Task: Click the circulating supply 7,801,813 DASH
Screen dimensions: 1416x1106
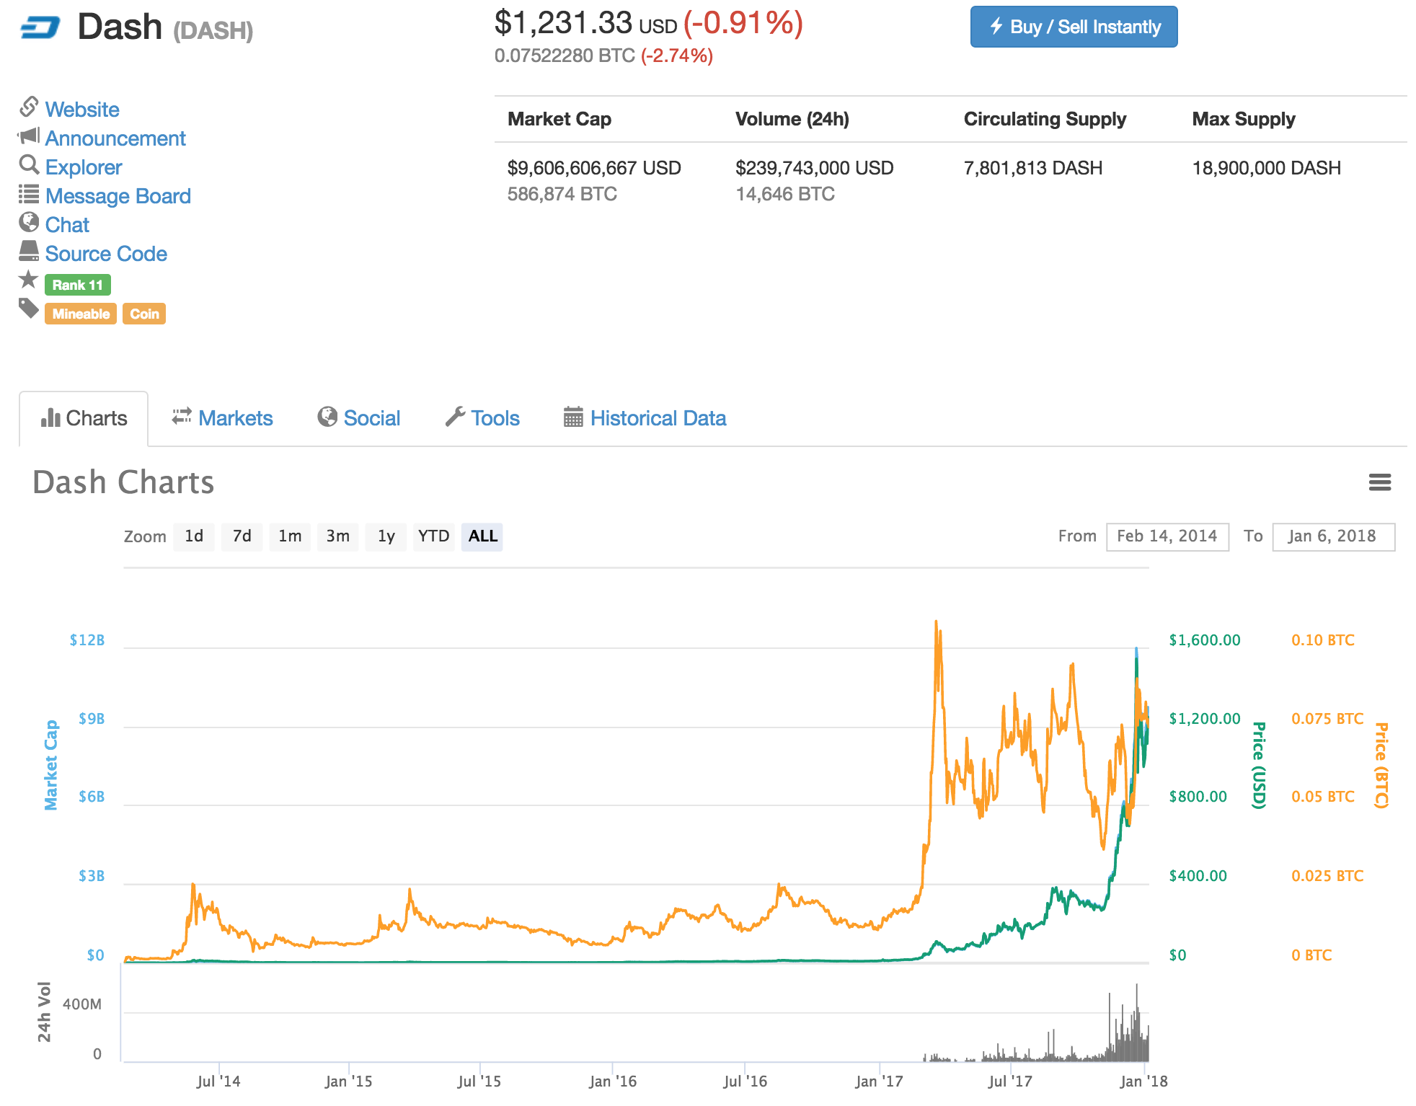Action: (x=1033, y=168)
